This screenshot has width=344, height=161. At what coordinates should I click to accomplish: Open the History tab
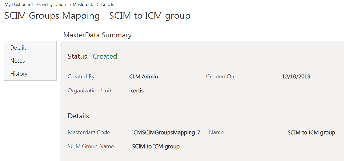19,74
